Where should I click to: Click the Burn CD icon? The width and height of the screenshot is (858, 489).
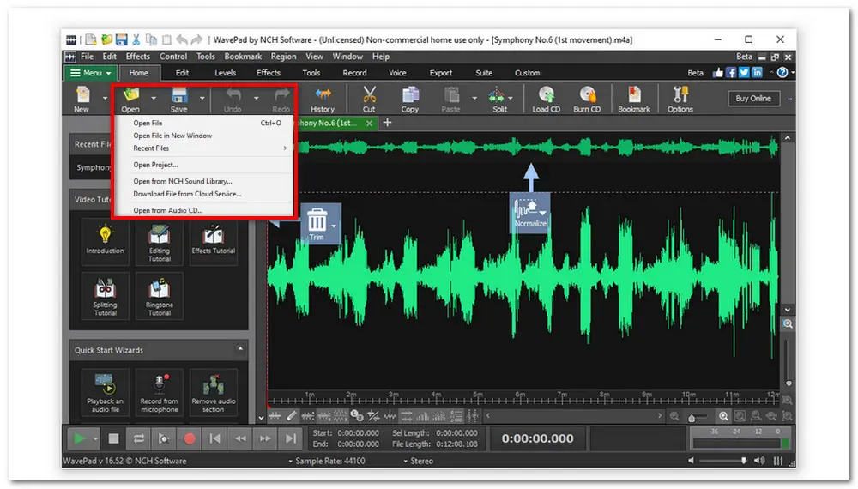click(587, 99)
